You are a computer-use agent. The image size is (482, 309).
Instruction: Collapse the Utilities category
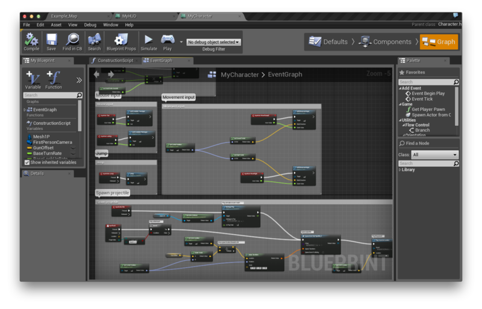(400, 120)
